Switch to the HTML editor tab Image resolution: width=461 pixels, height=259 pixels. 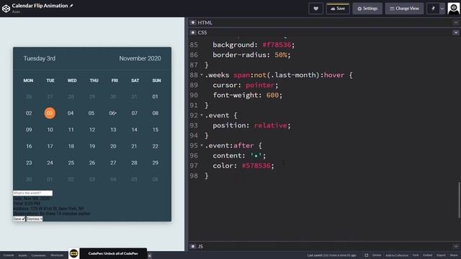coord(205,22)
